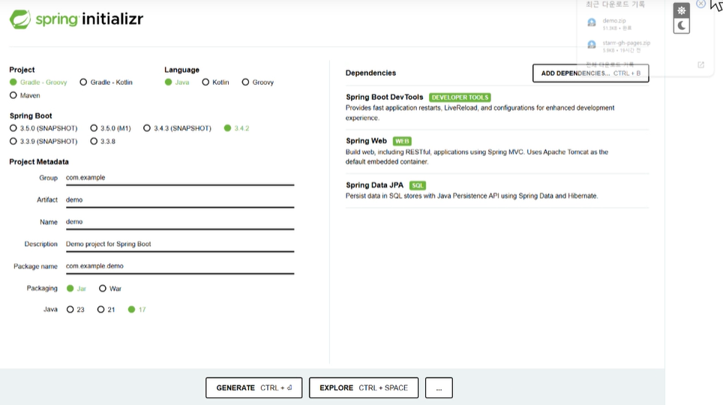Screen dimensions: 723x405
Task: Click the Spring Initializr logo
Action: click(76, 19)
